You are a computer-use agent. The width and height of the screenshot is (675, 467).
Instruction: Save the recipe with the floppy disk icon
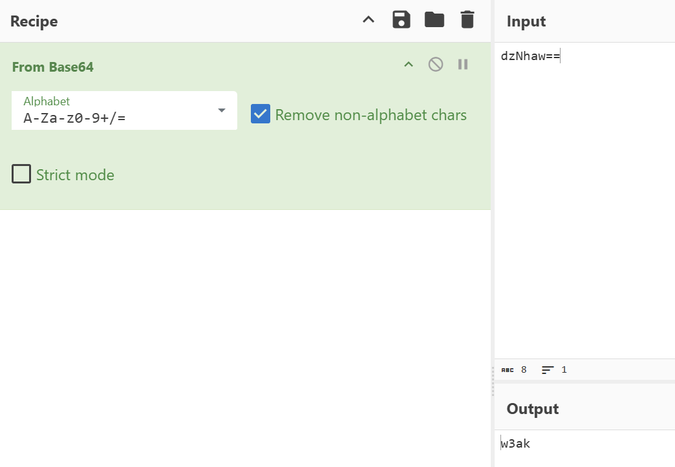coord(402,20)
